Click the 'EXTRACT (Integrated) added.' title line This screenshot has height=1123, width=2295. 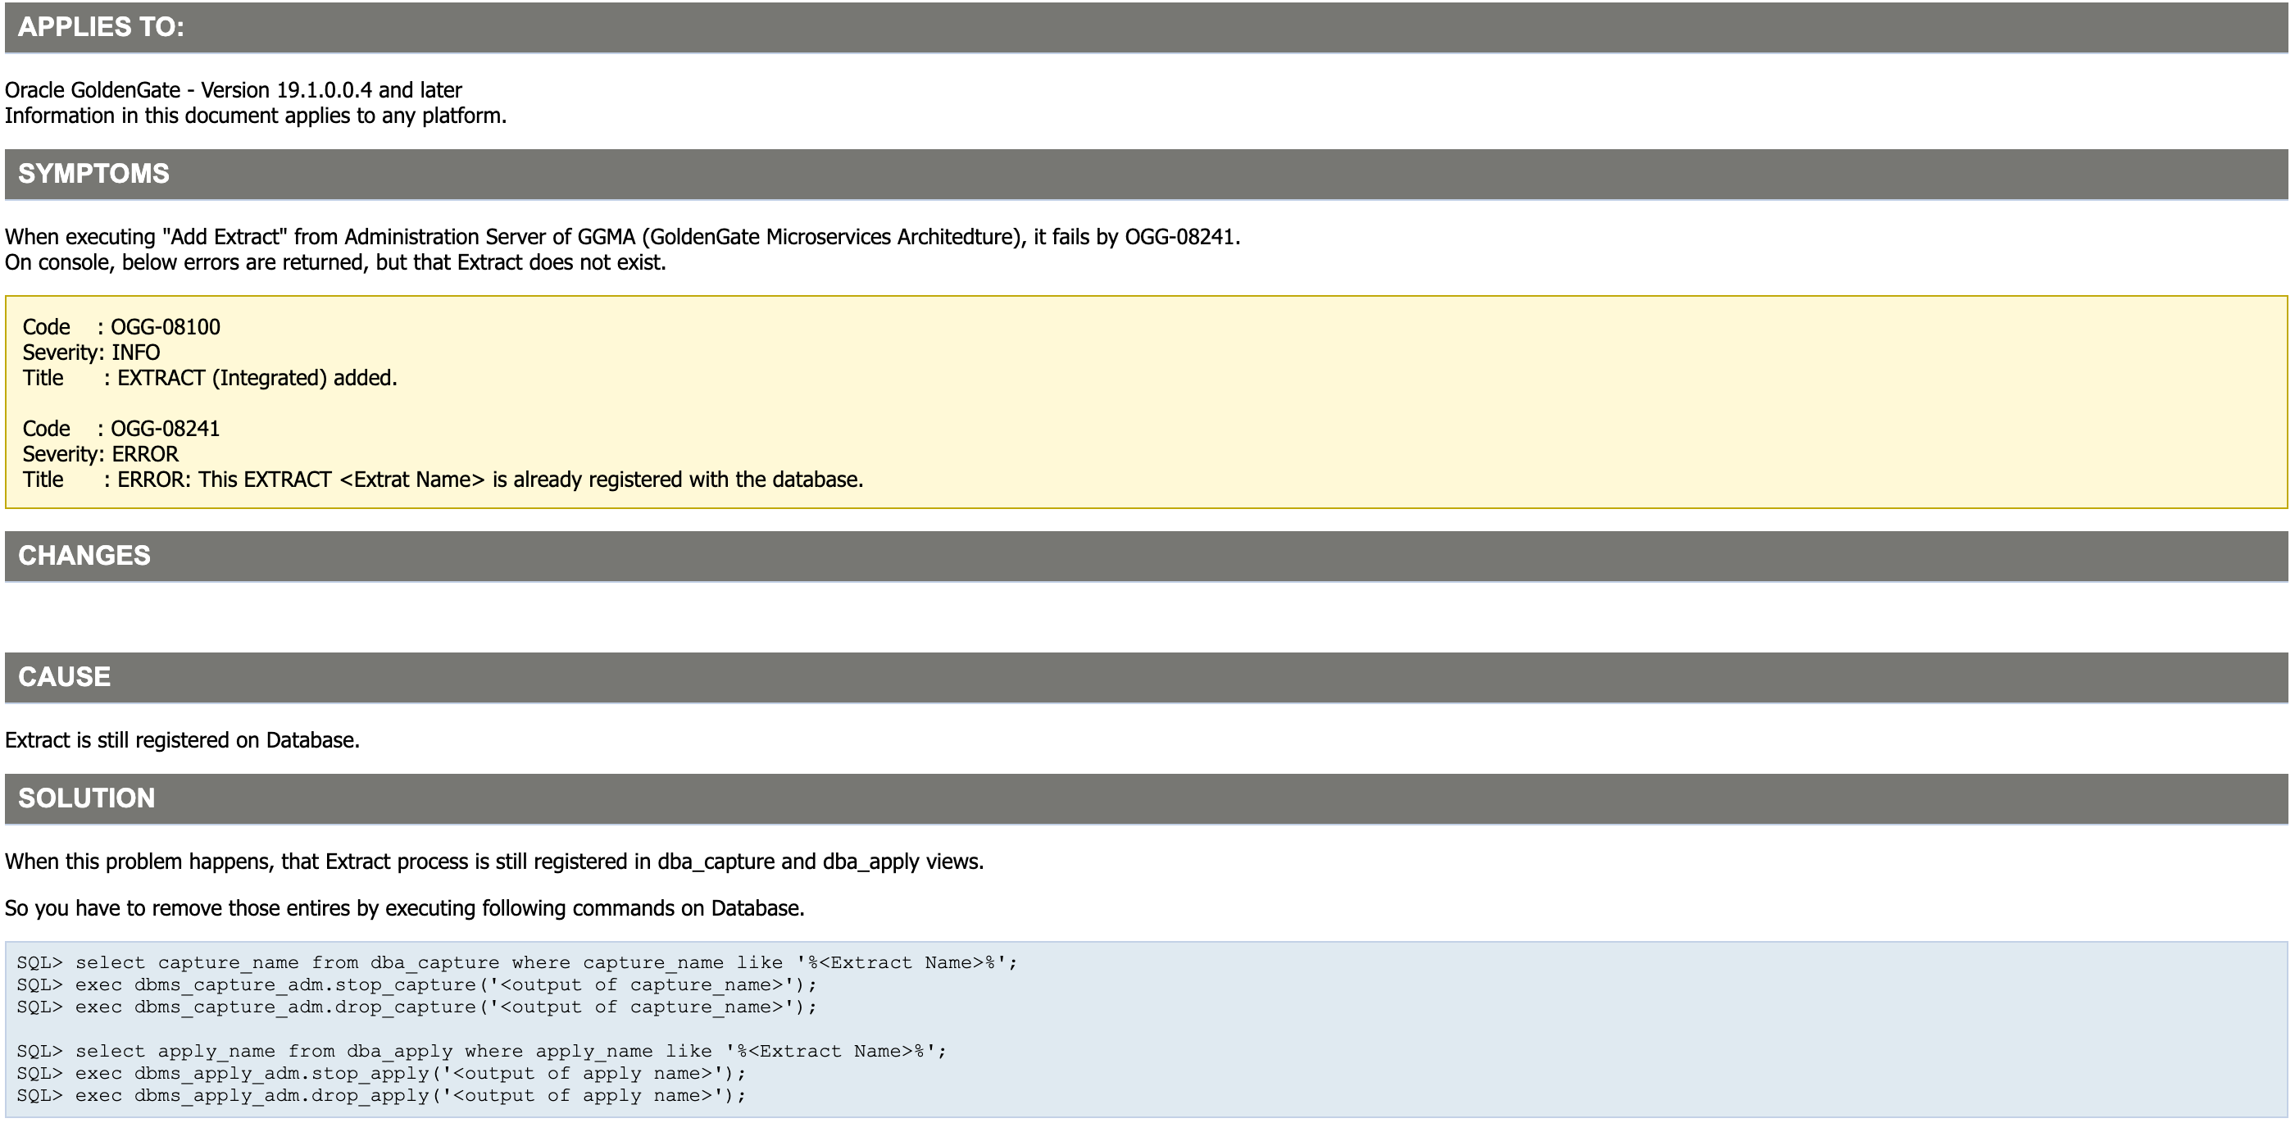tap(257, 378)
